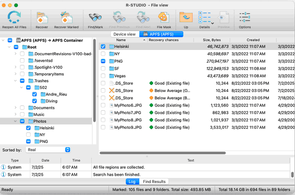
Task: Collapse the 502 folder node
Action: [22, 88]
